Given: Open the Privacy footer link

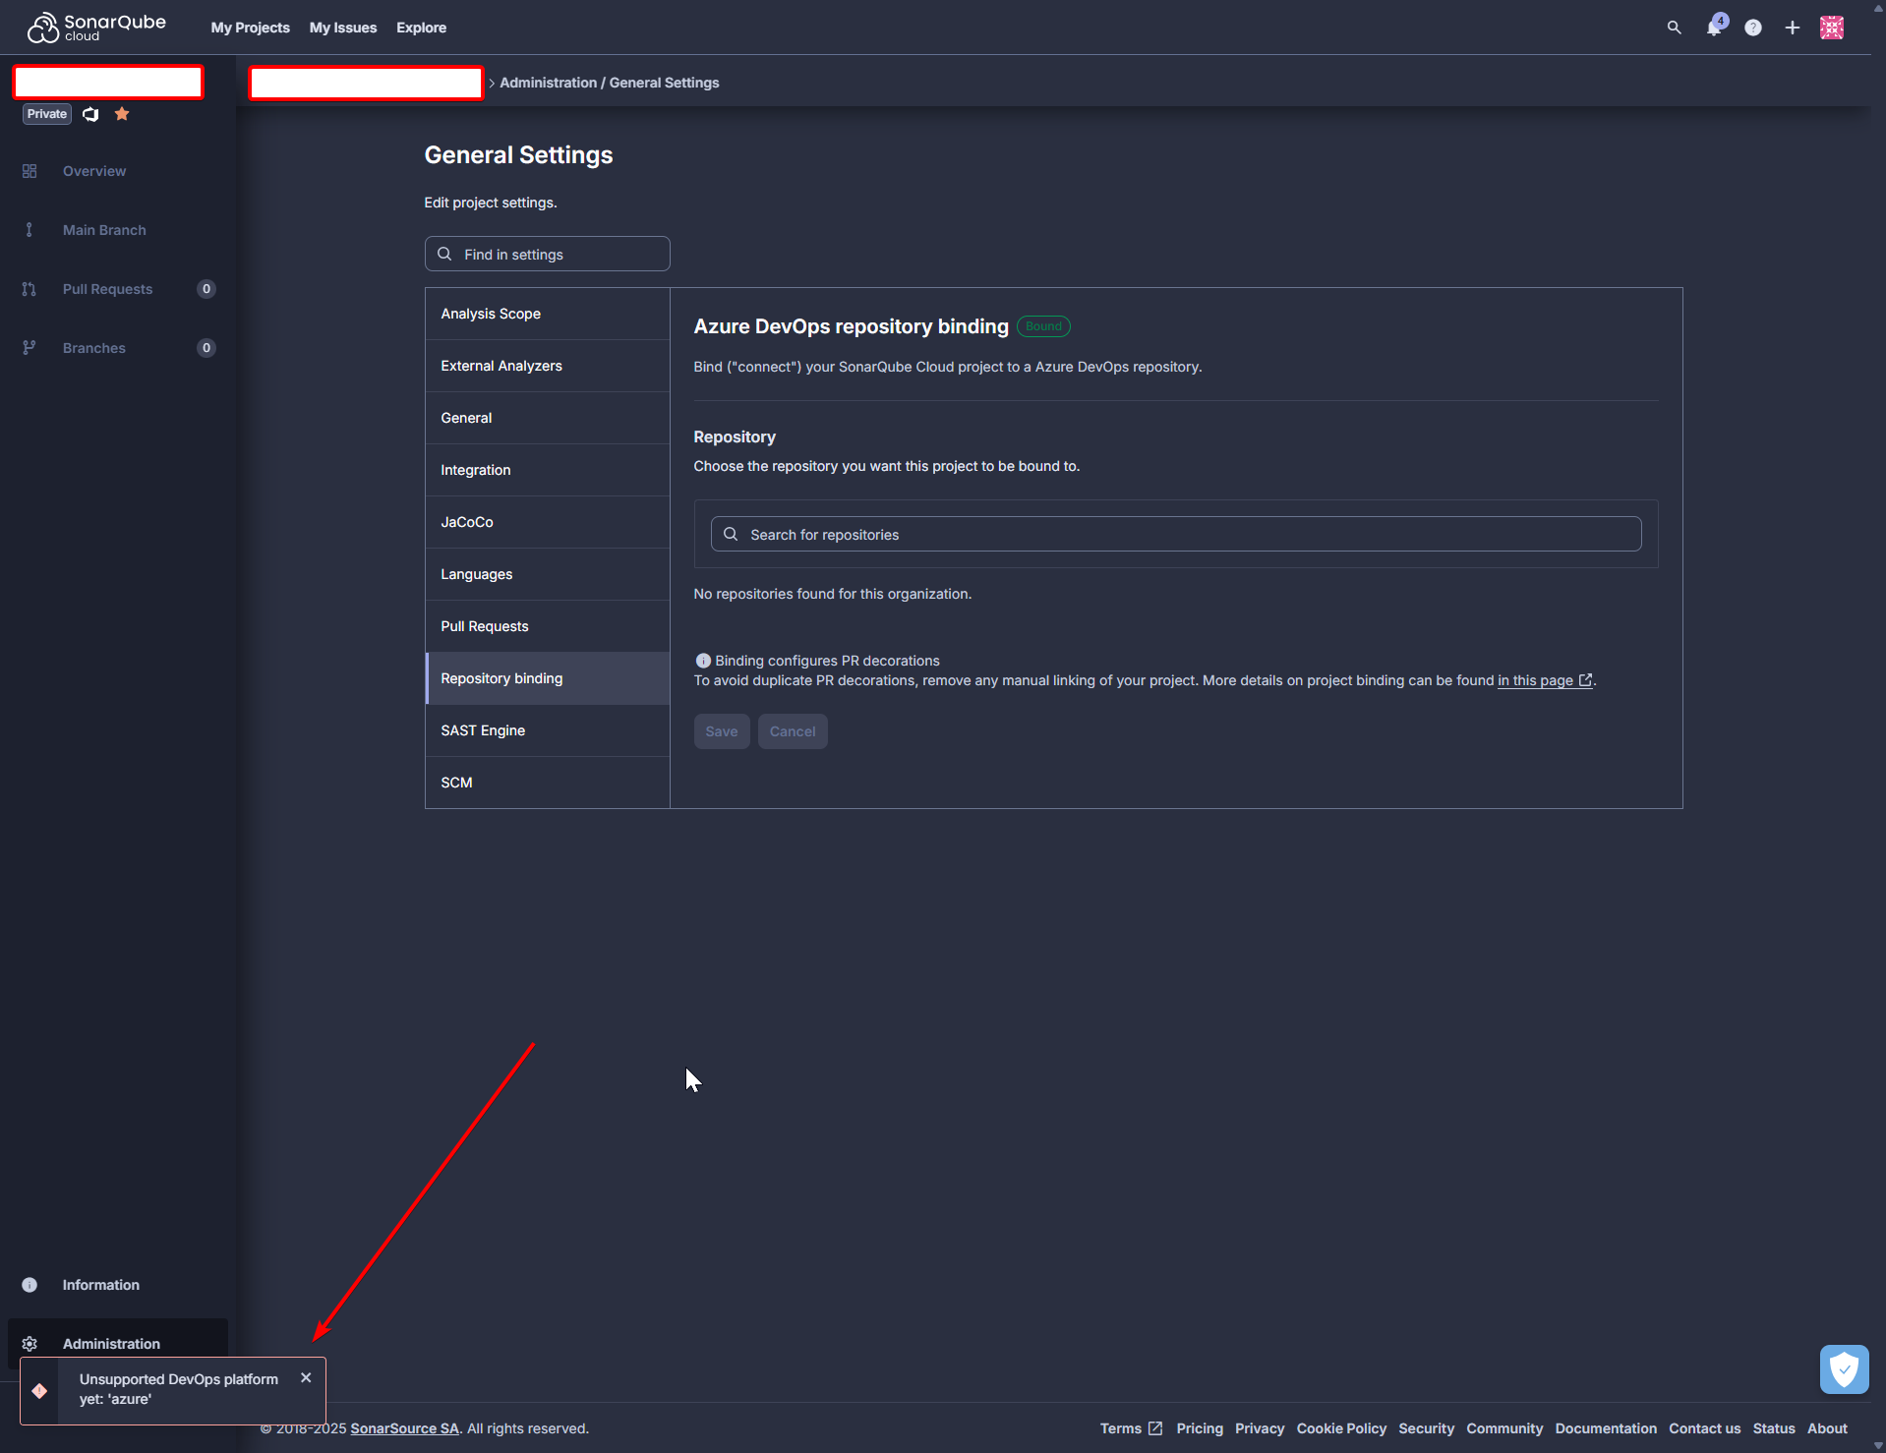Looking at the screenshot, I should 1260,1428.
